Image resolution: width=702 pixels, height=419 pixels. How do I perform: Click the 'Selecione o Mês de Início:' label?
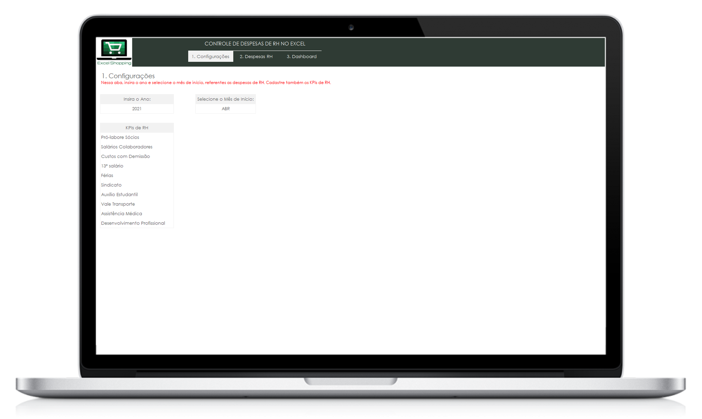tap(226, 99)
